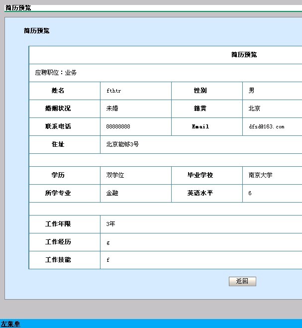Select the 双学位 education value

coord(115,175)
